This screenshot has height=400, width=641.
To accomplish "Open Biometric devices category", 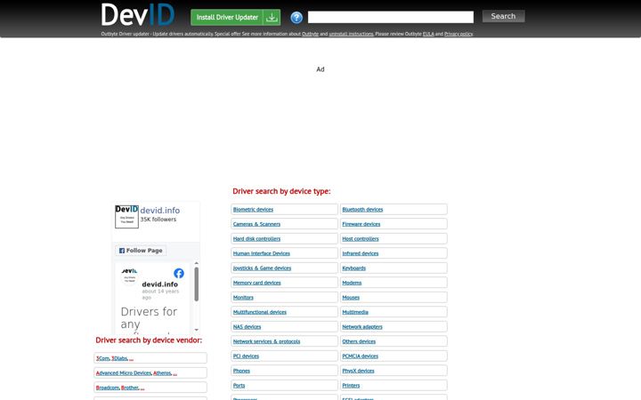I will click(253, 210).
